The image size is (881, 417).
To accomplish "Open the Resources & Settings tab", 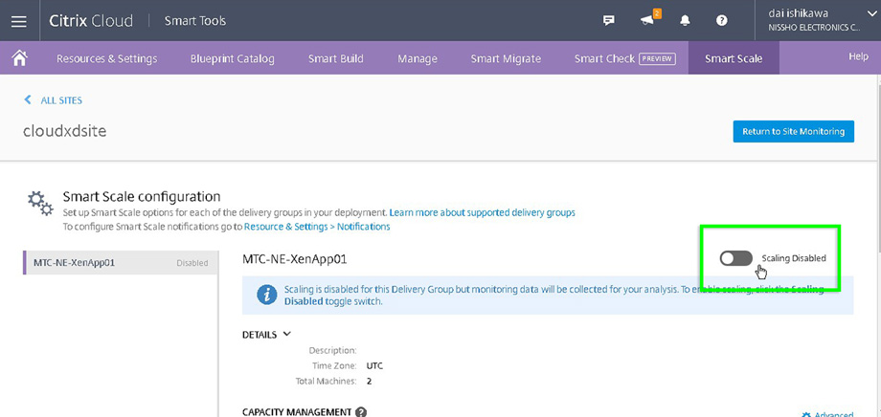I will [106, 58].
